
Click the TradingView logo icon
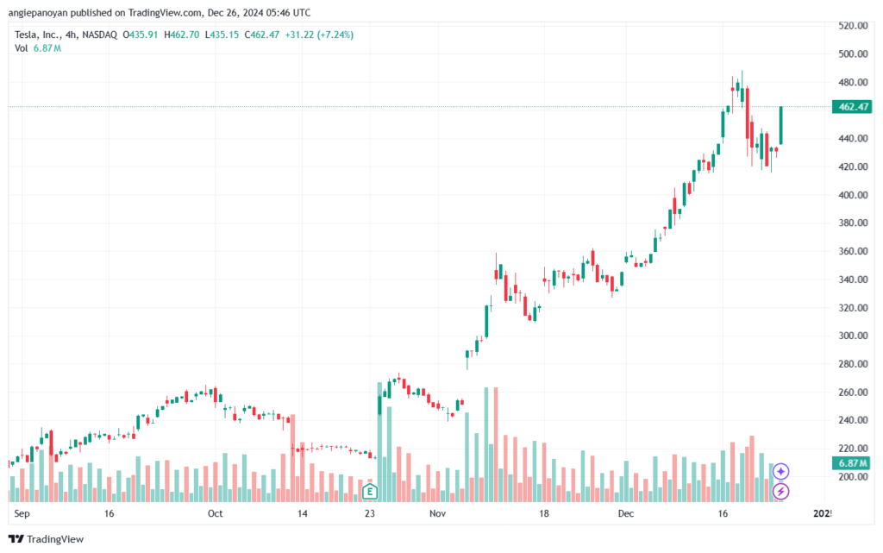pyautogui.click(x=16, y=539)
